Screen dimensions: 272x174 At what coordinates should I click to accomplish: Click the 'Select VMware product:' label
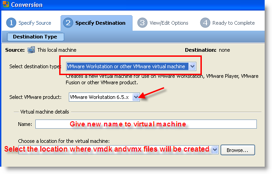pyautogui.click(x=35, y=97)
